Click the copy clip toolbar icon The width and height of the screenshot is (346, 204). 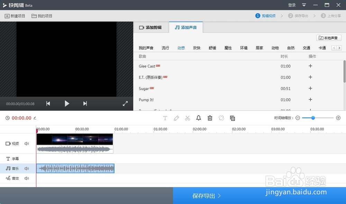233,118
